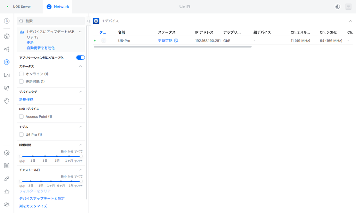Collapse the 稼働時間 section
The width and height of the screenshot is (356, 213).
point(81,145)
